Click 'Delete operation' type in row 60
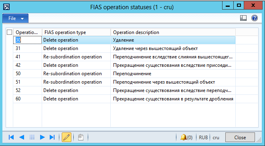The width and height of the screenshot is (265, 146). pyautogui.click(x=61, y=99)
